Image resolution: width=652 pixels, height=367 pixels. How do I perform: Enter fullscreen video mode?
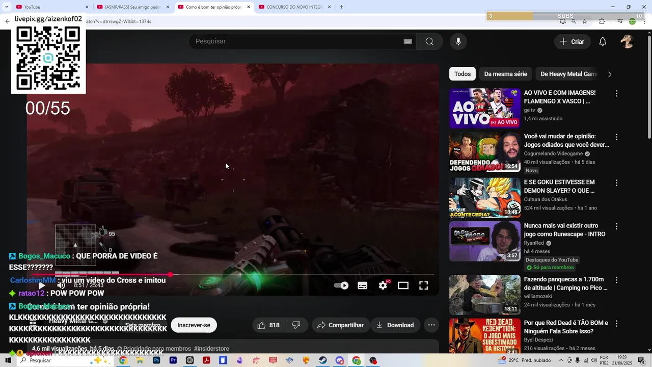click(423, 285)
